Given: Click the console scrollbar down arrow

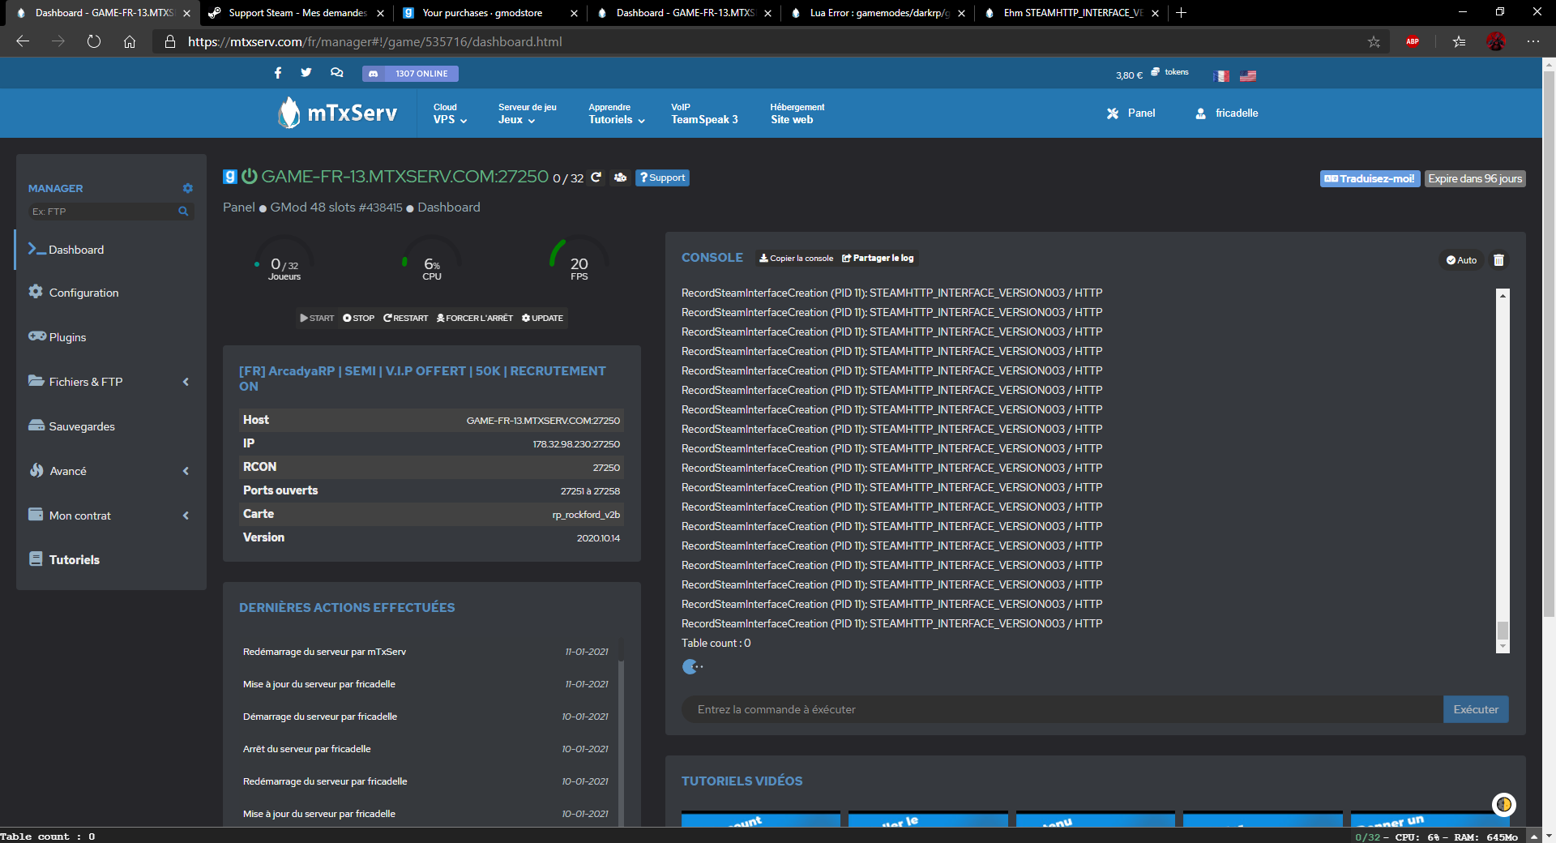Looking at the screenshot, I should point(1503,647).
